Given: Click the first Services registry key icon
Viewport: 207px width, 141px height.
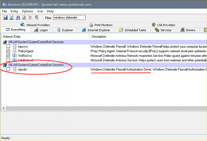Looking at the screenshot, I should pos(5,42).
